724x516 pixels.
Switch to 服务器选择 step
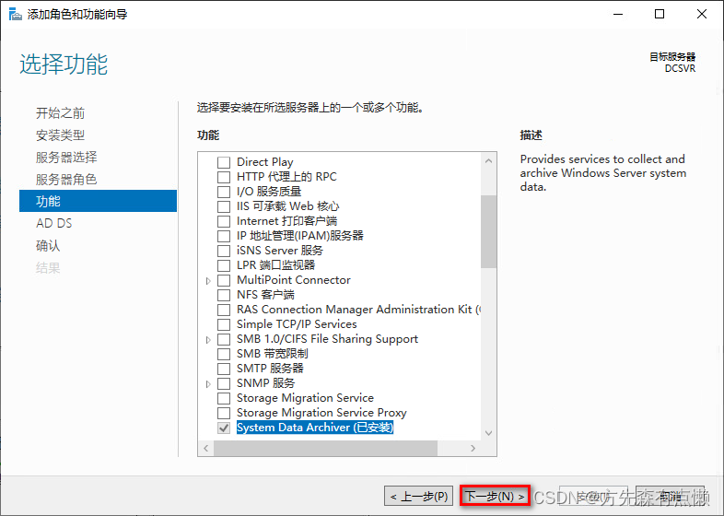pyautogui.click(x=66, y=157)
